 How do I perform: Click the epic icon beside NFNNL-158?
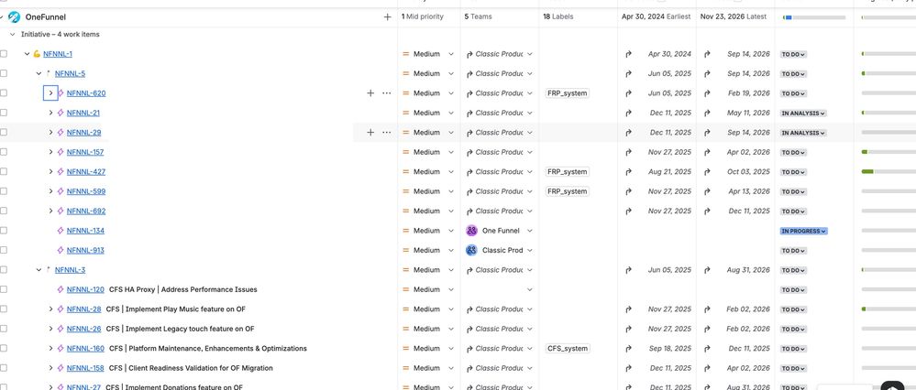click(61, 368)
